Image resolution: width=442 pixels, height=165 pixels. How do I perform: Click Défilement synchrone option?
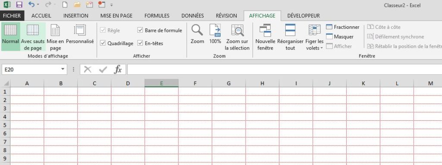tap(395, 37)
